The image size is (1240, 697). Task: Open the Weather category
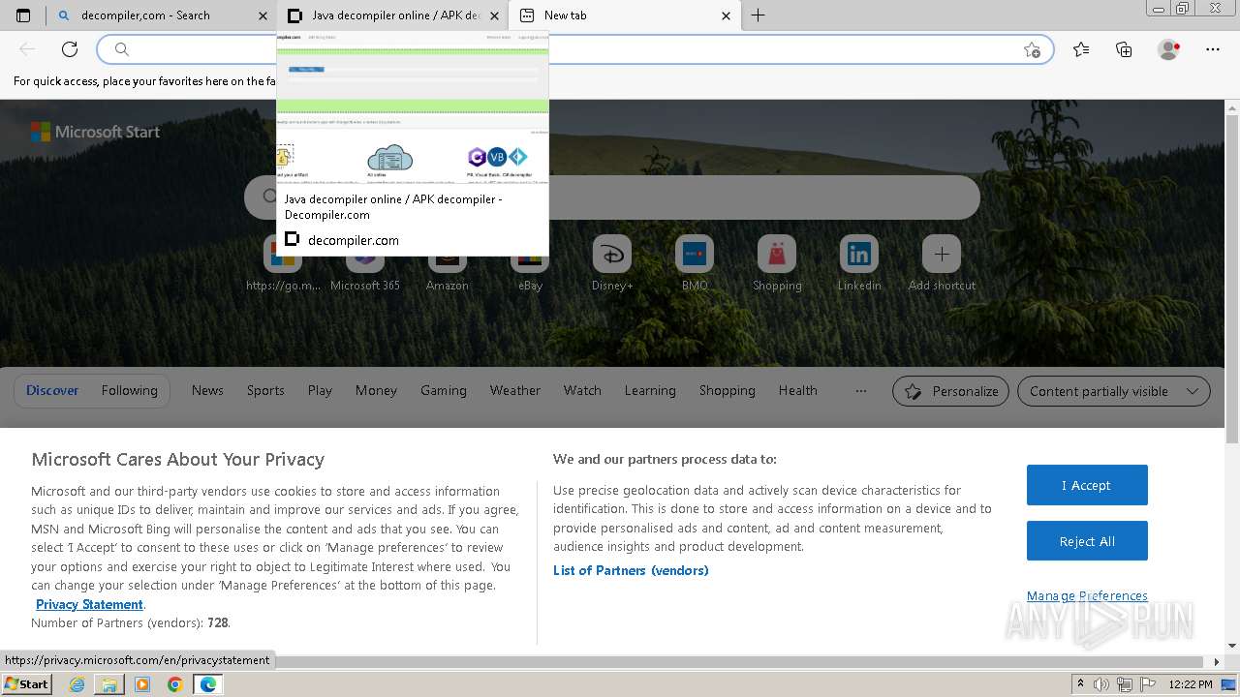515,390
